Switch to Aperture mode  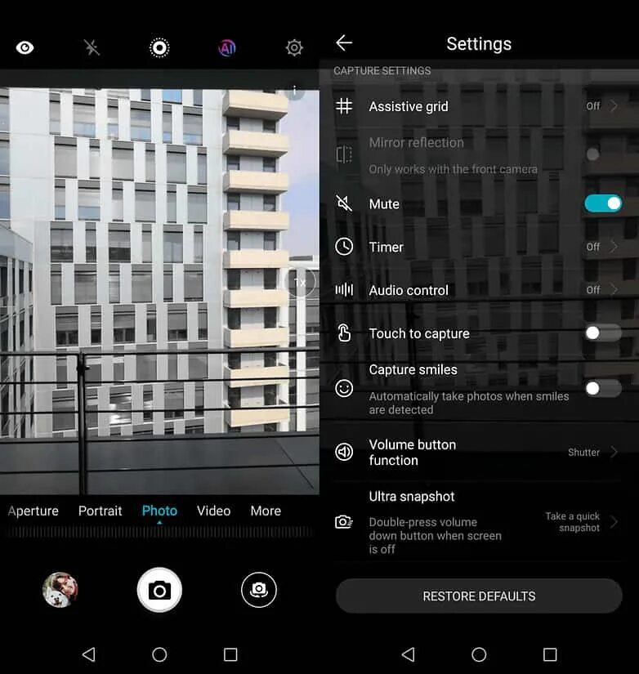tap(34, 511)
